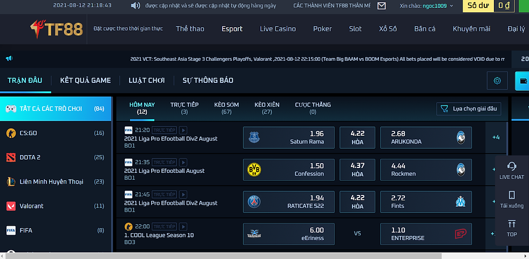This screenshot has width=529, height=259.
Task: Select the Liên Minh Huyền Thoại icon
Action: [11, 181]
